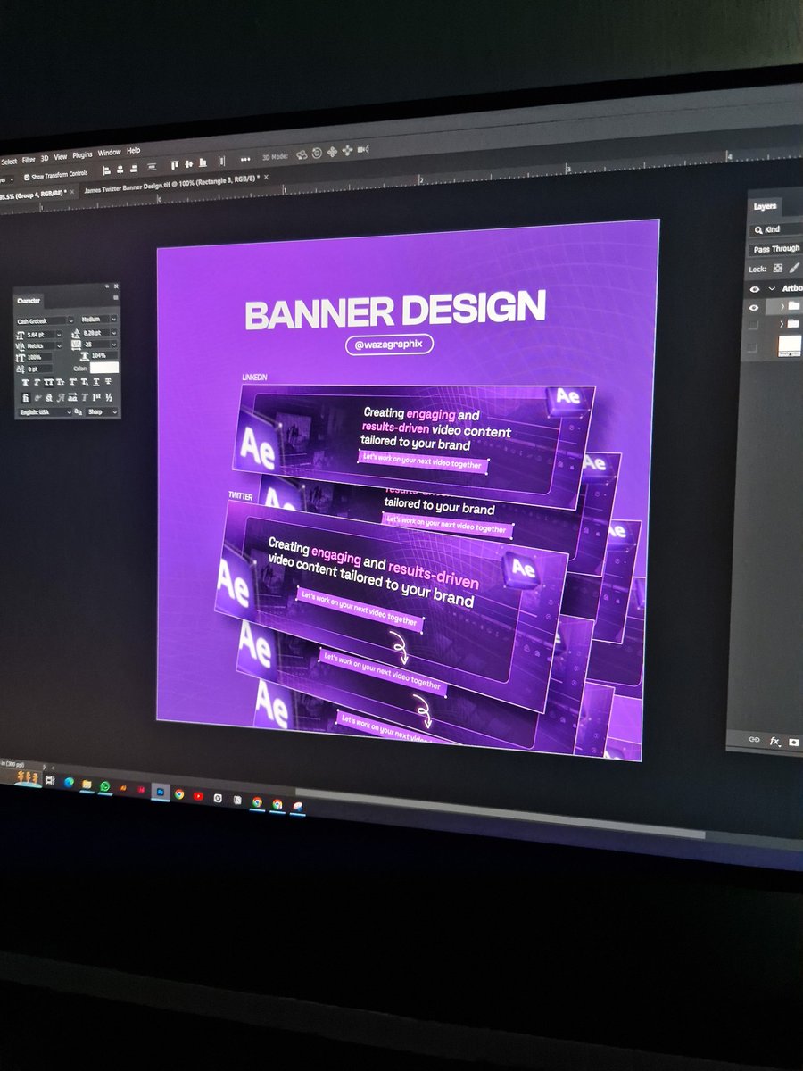803x1071 pixels.
Task: Toggle All Caps in Character panel
Action: click(49, 382)
